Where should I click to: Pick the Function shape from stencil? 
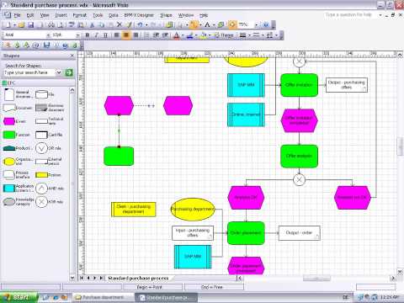coord(9,135)
